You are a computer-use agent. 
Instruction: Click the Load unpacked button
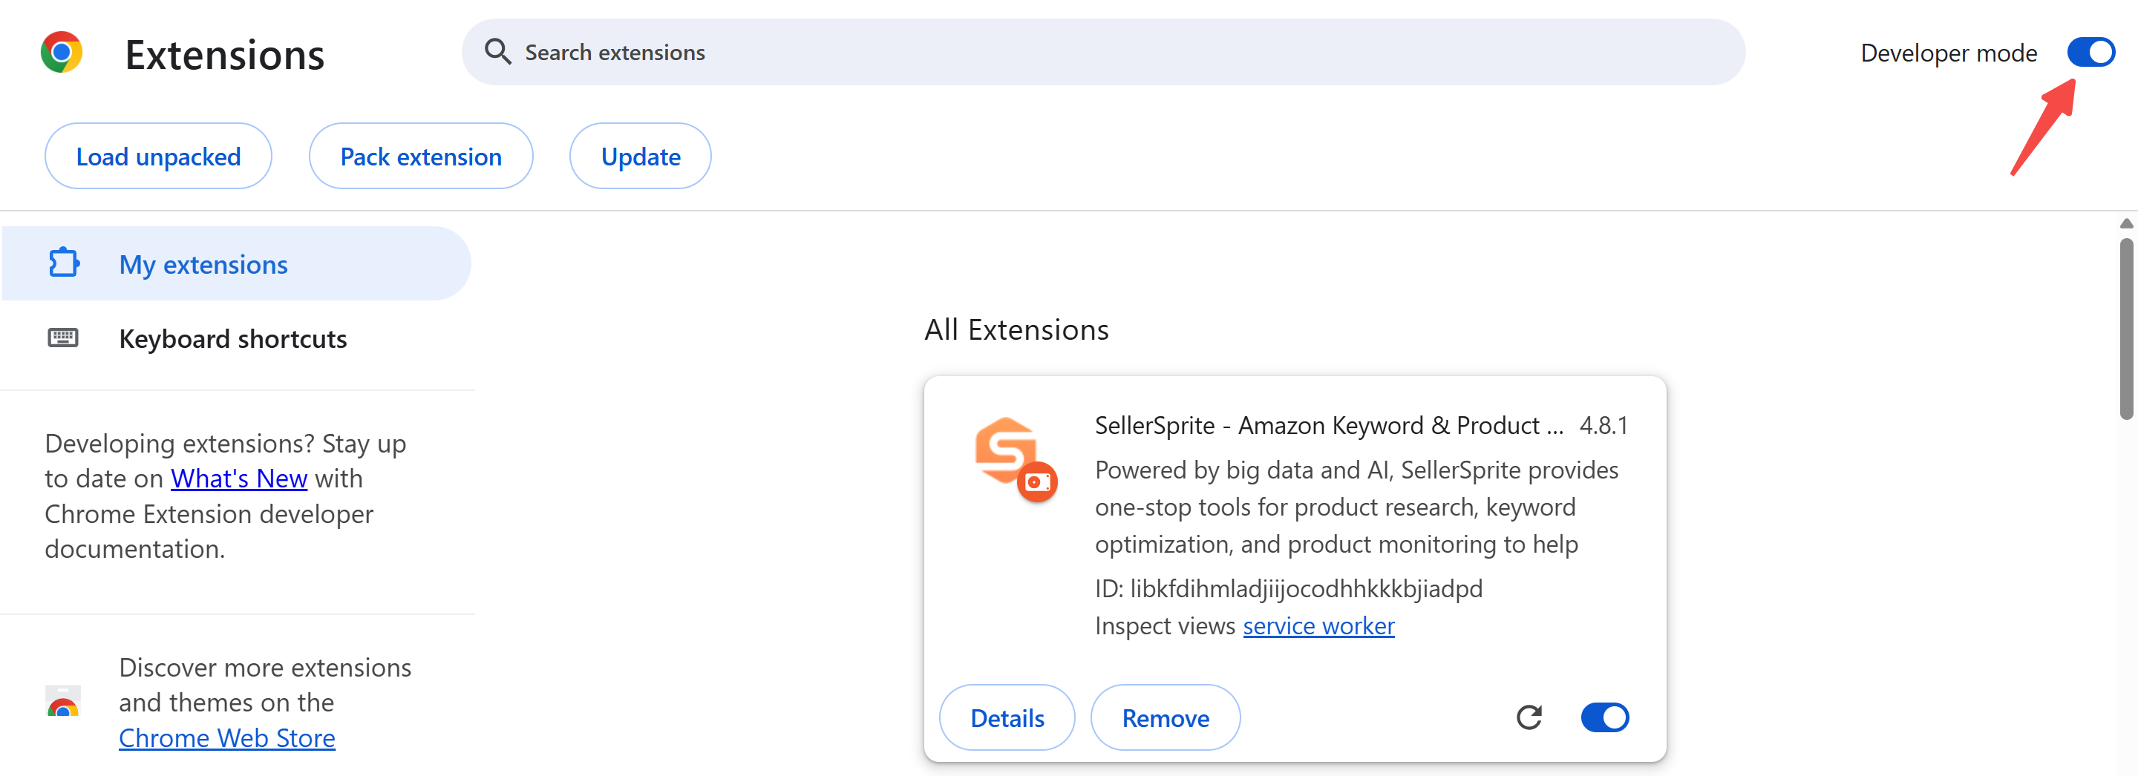159,157
